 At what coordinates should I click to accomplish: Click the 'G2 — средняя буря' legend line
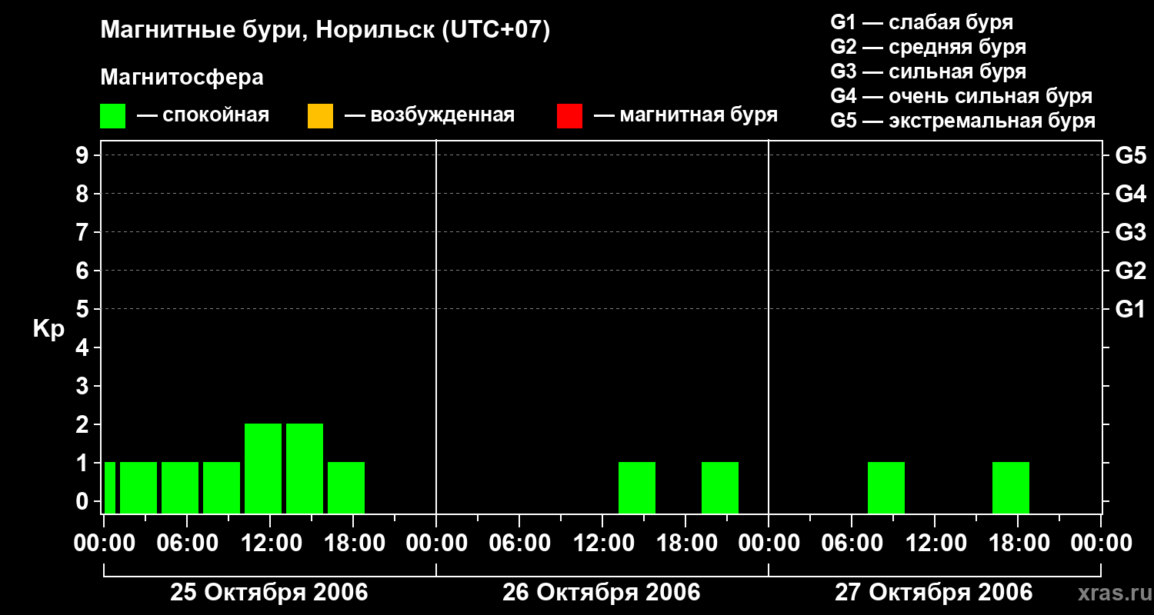point(928,47)
